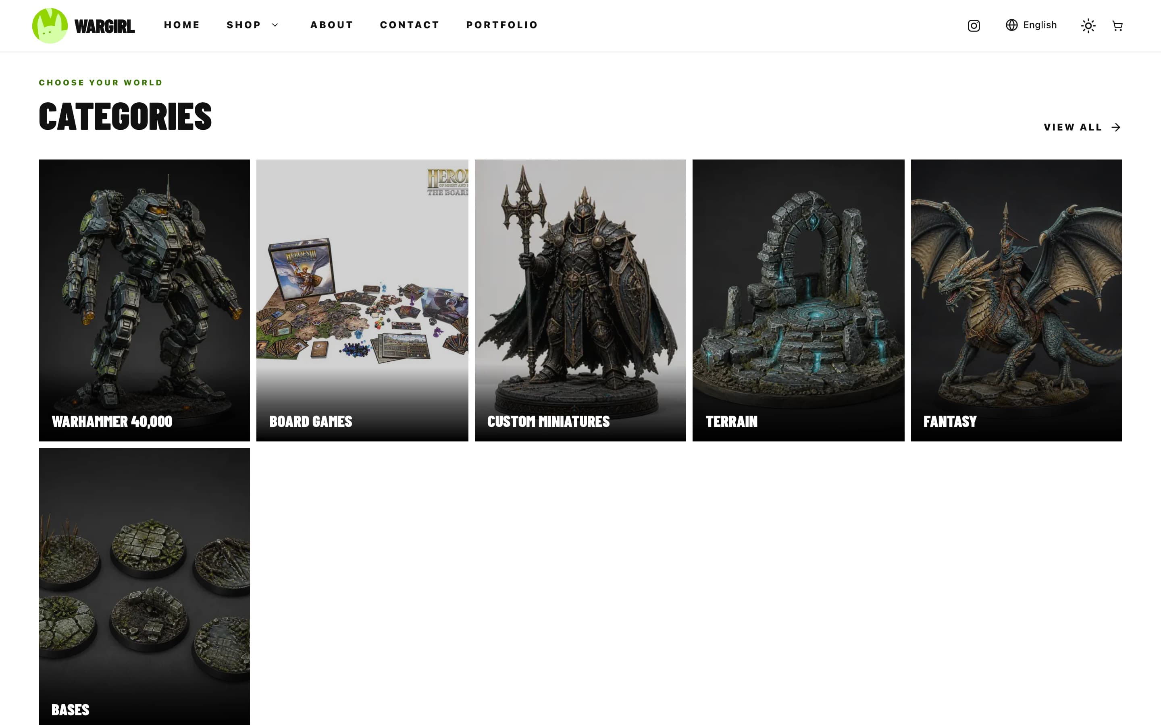
Task: Open the Bases category card
Action: (144, 586)
